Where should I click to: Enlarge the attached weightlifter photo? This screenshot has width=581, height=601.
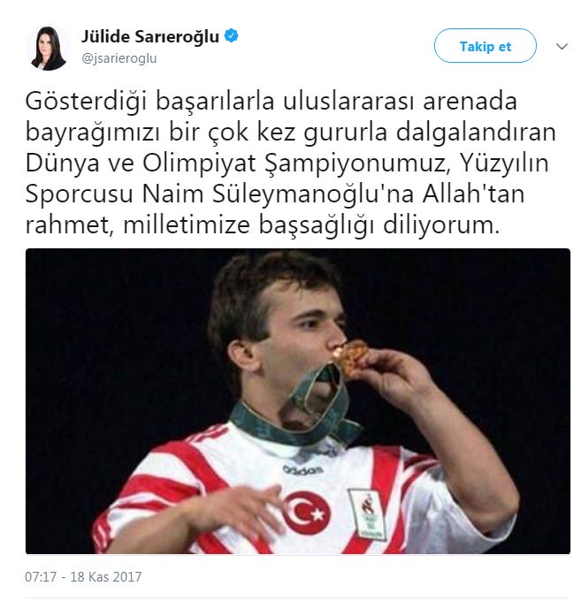[298, 401]
